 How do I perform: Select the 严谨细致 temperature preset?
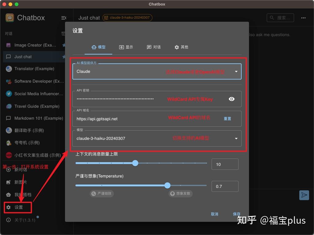point(102,193)
